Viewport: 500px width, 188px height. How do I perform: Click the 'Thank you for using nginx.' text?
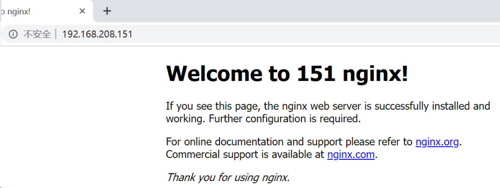click(228, 177)
